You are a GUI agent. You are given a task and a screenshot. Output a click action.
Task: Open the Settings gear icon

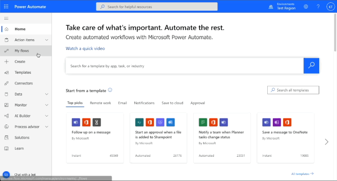[306, 7]
